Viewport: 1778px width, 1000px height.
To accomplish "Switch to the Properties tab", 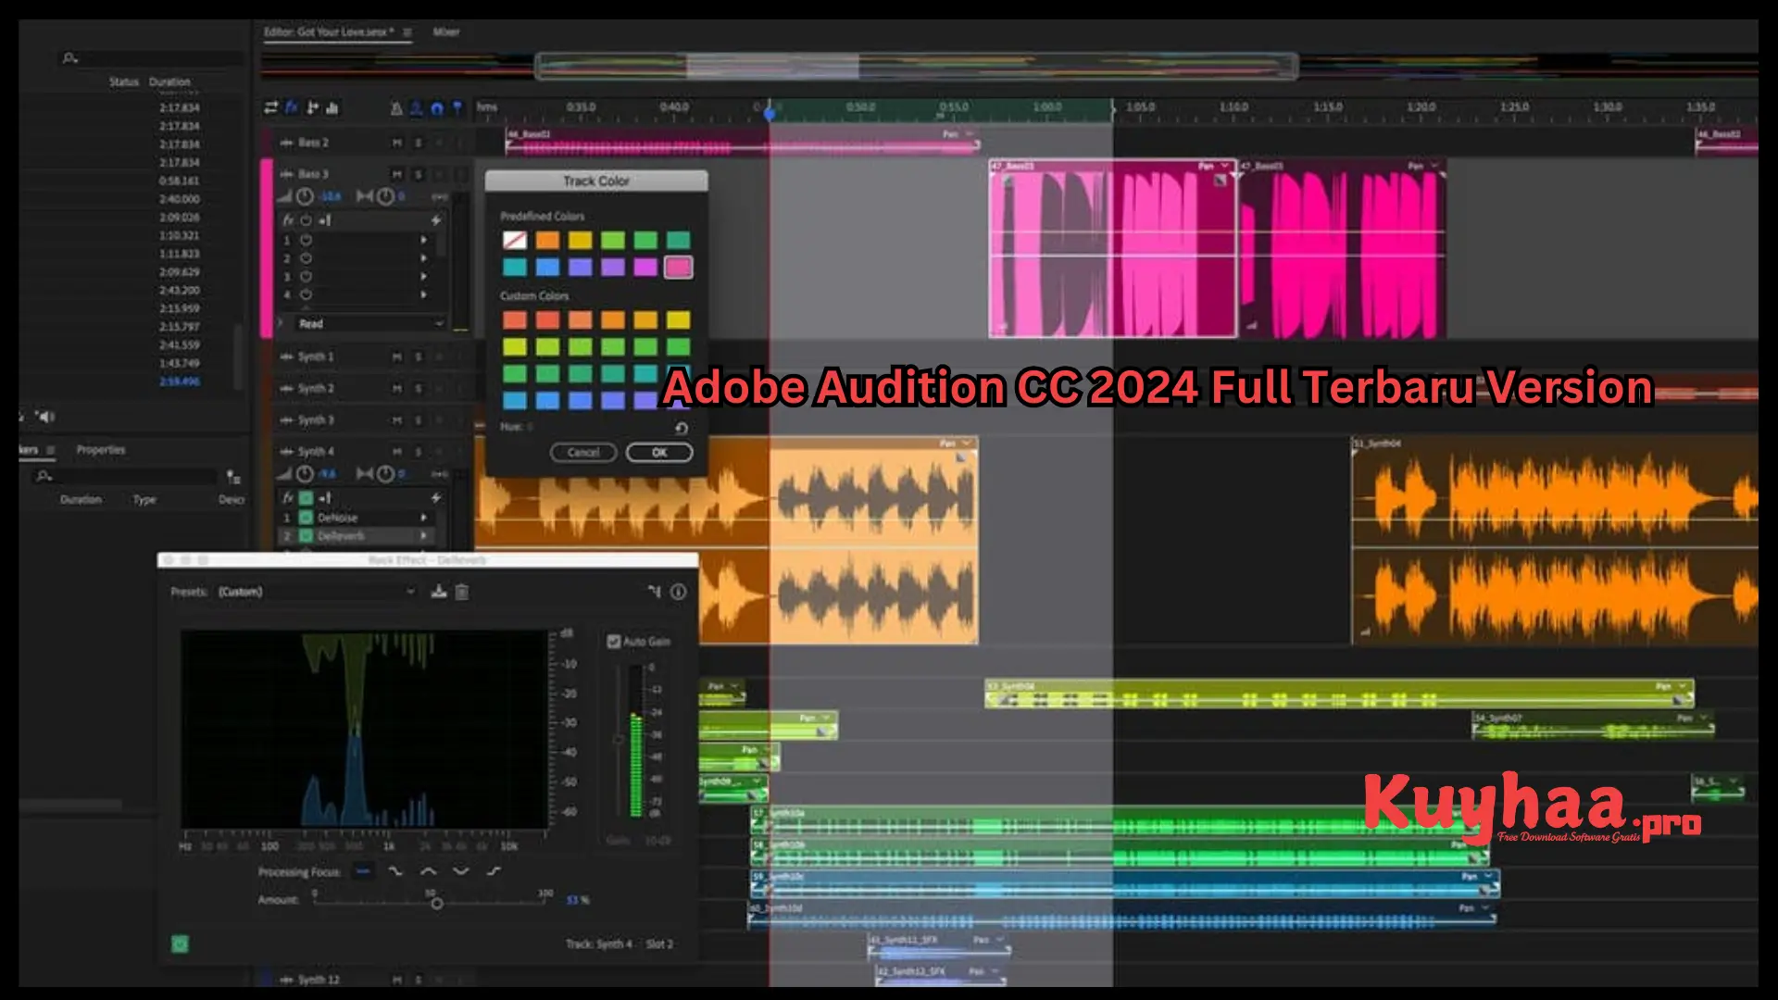I will pos(101,450).
